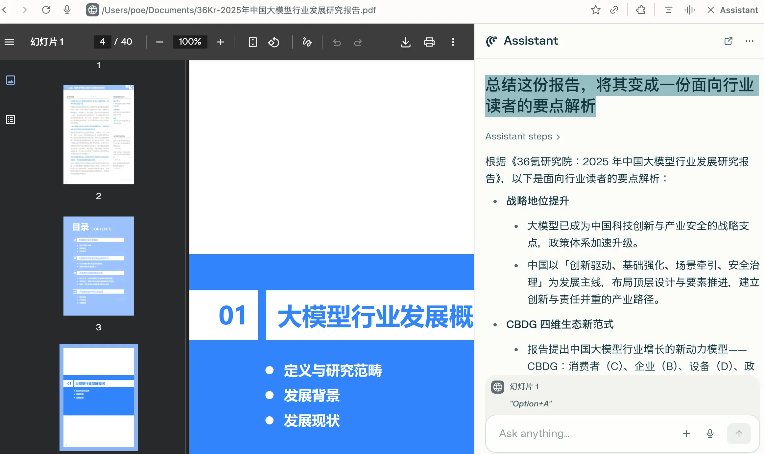Toggle the fit to page icon
Screen dimensions: 764x454
pyautogui.click(x=252, y=42)
